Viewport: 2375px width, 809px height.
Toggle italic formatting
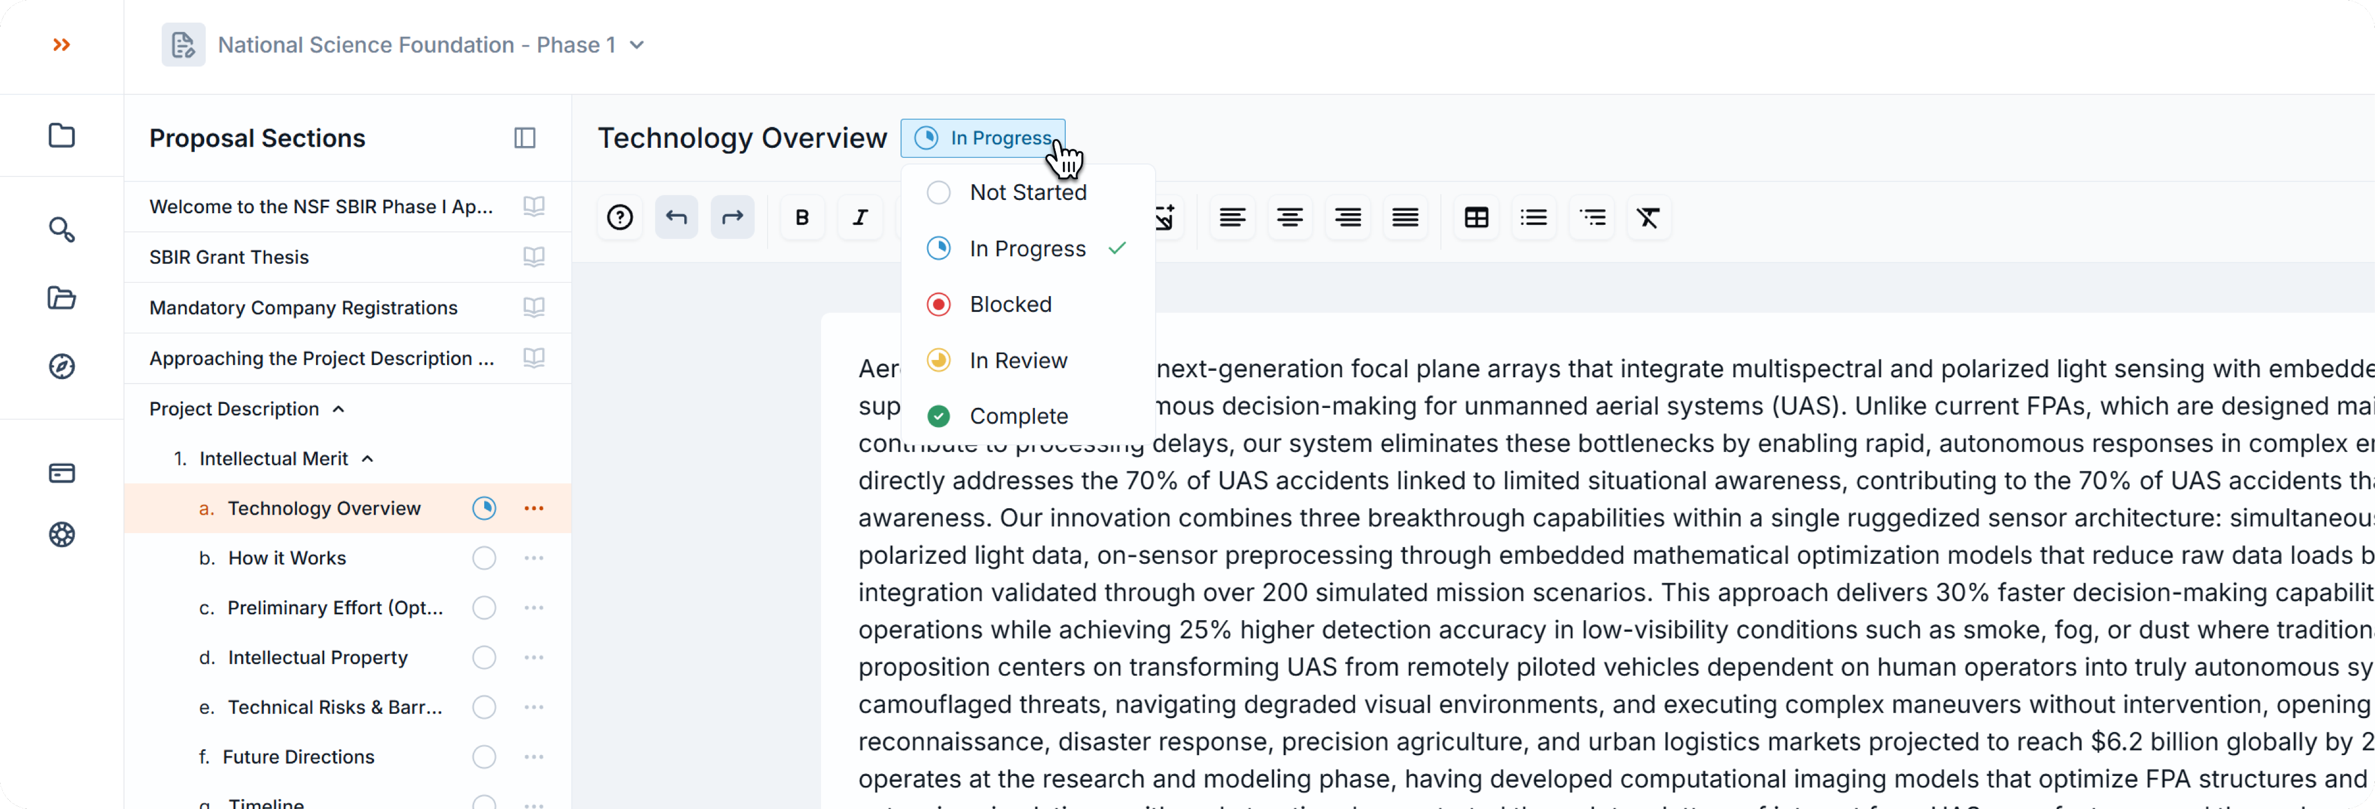point(859,217)
